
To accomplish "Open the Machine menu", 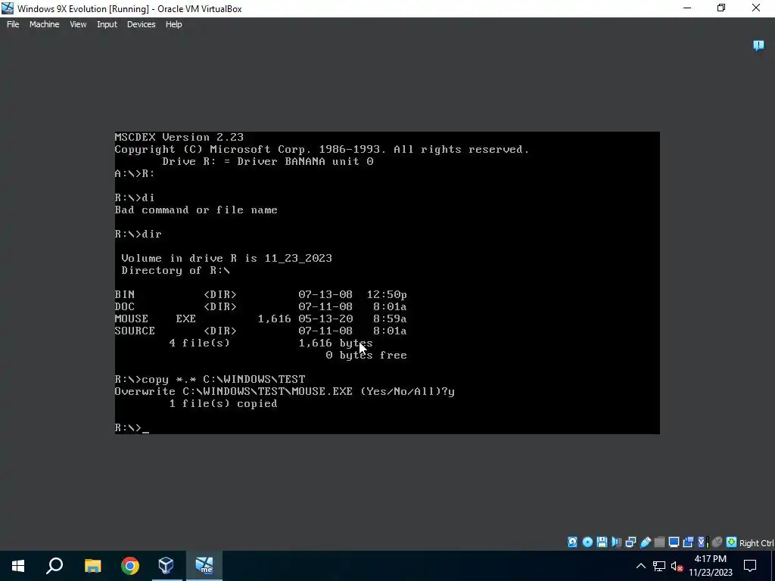I will click(45, 24).
